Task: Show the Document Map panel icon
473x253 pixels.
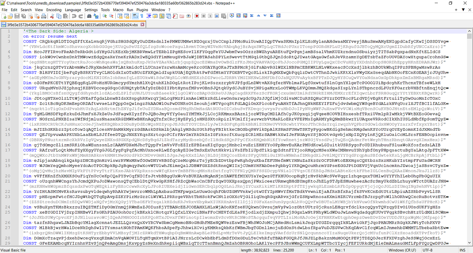Action: (162, 16)
